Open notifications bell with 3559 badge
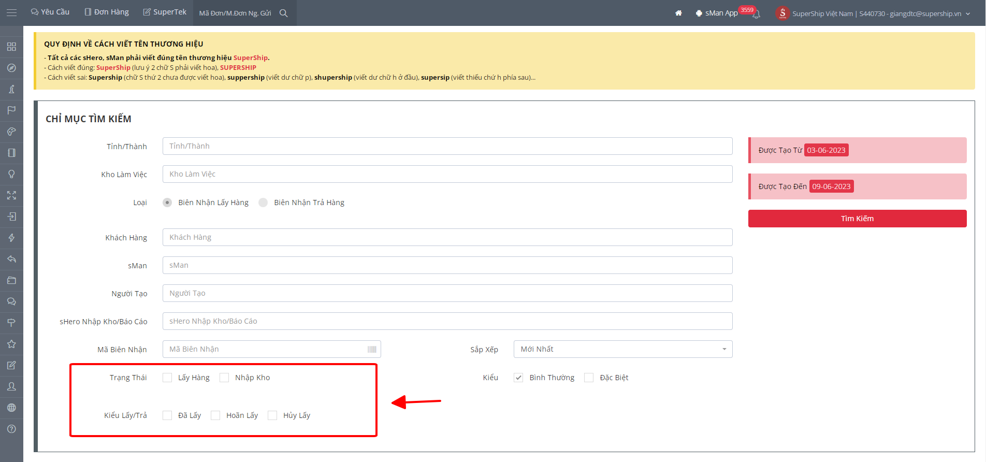 [756, 14]
